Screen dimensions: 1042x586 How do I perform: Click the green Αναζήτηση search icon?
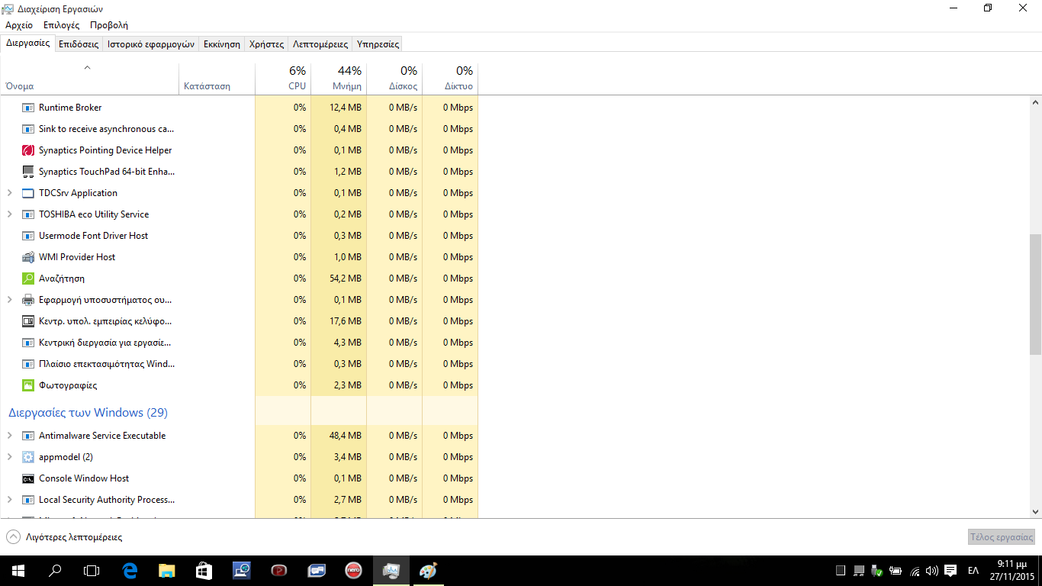coord(28,279)
